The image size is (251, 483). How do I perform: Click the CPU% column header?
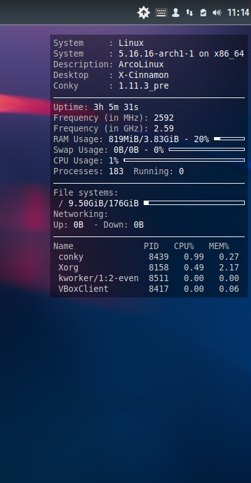(x=184, y=246)
